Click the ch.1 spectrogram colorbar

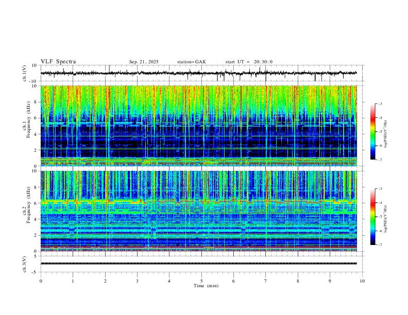[373, 132]
